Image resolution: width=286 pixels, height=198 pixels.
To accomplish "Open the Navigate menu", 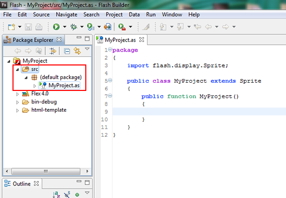I will (x=67, y=15).
